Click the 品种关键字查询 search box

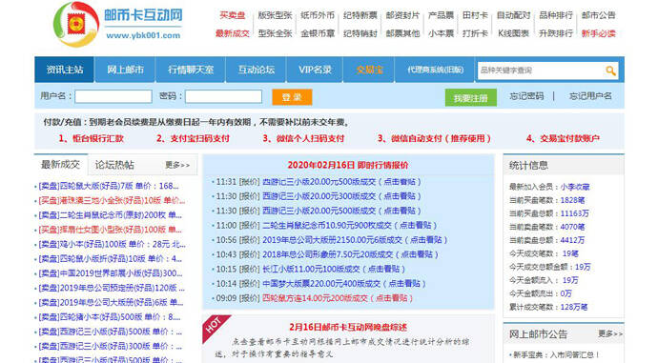coord(541,71)
